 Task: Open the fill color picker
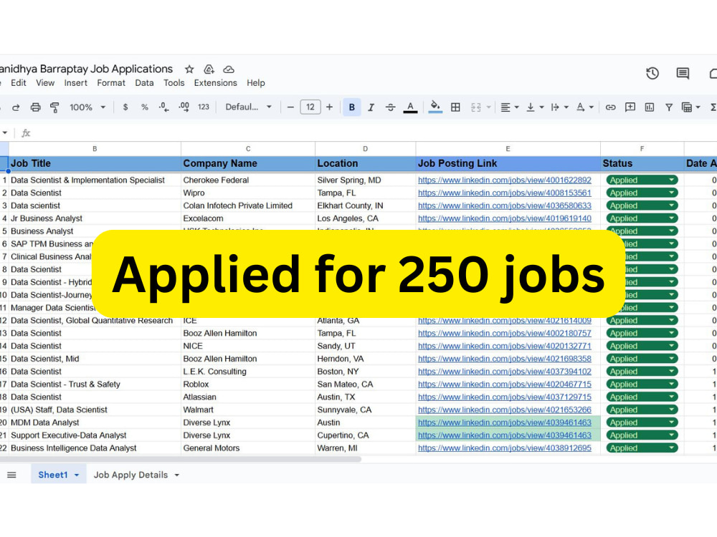(435, 107)
